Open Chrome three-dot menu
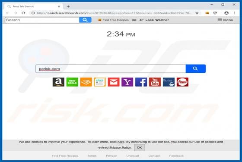The width and height of the screenshot is (242, 162). 234,13
